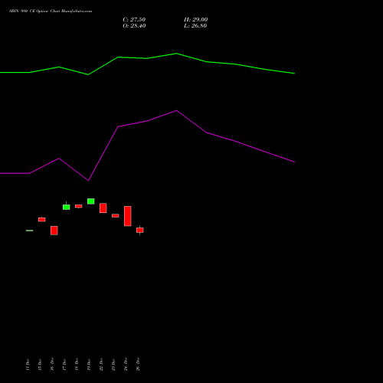Click the 18 Dec date label
Viewport: 383px width, 383px height.
tap(77, 365)
